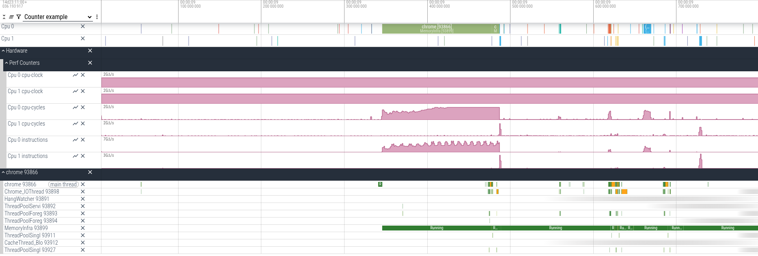758x256 pixels.
Task: Click the 400 000 000 time axis tick
Action: 440,6
